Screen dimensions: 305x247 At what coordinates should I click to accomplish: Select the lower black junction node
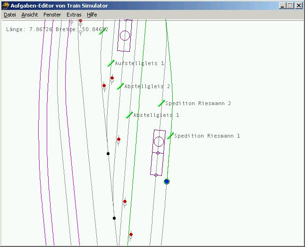pyautogui.click(x=114, y=218)
